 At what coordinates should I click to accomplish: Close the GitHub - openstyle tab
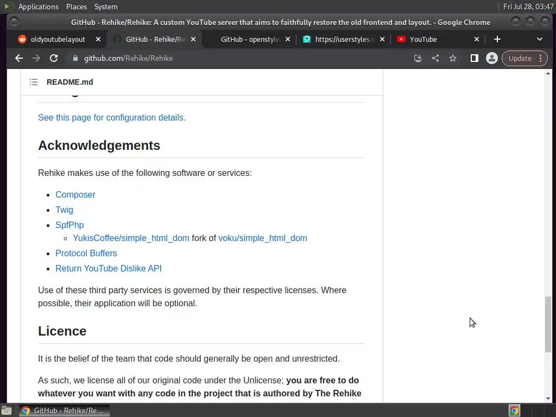(x=288, y=39)
